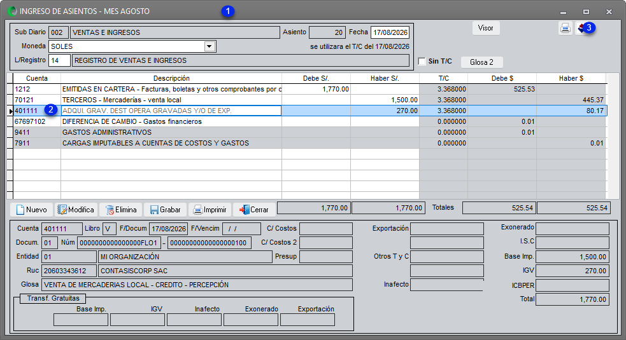Click the Haber $ value 80.17
The width and height of the screenshot is (626, 340).
point(571,111)
